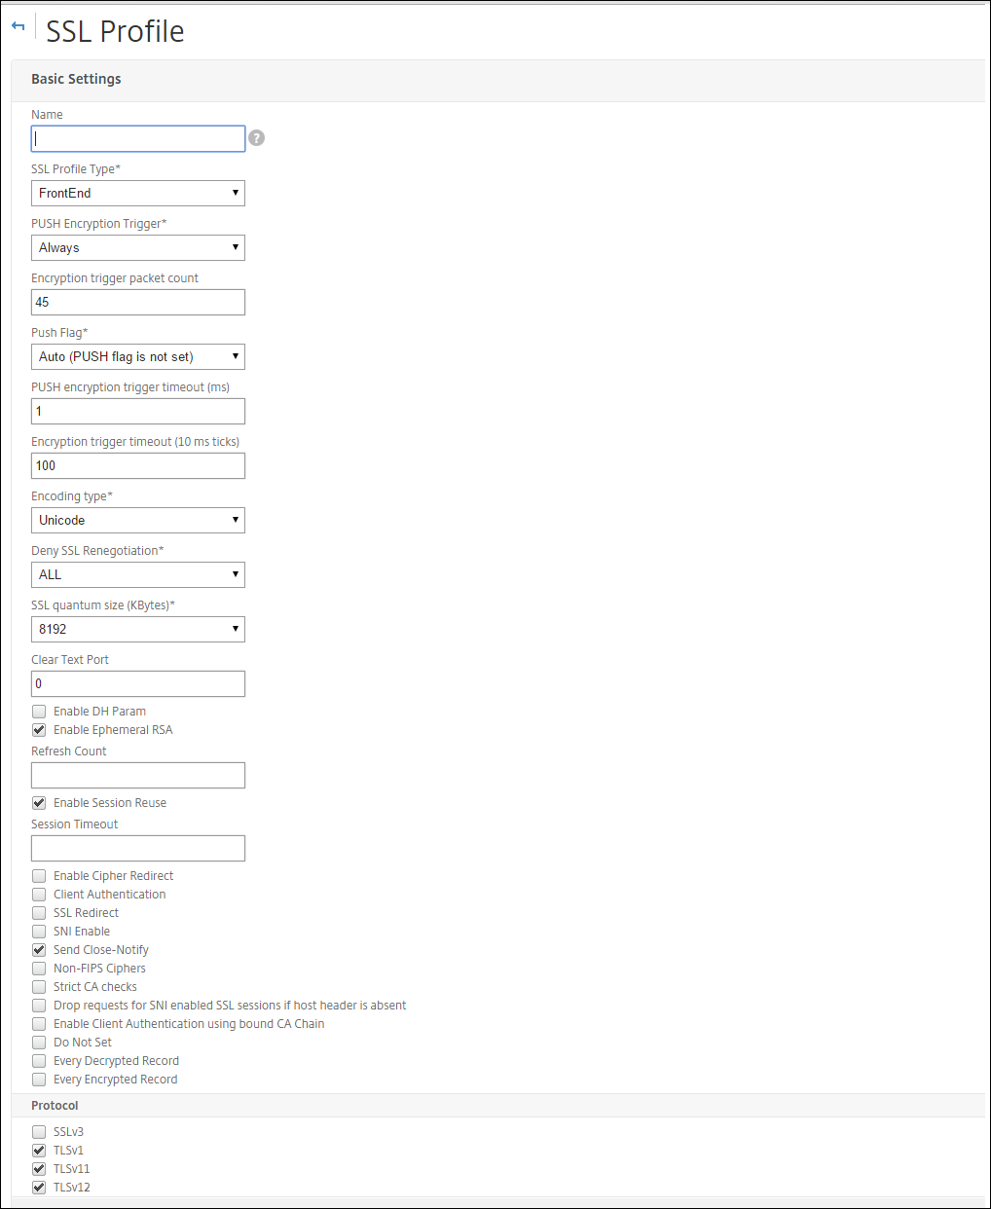991x1209 pixels.
Task: Check the Non-FIPS Ciphers checkbox
Action: click(39, 969)
